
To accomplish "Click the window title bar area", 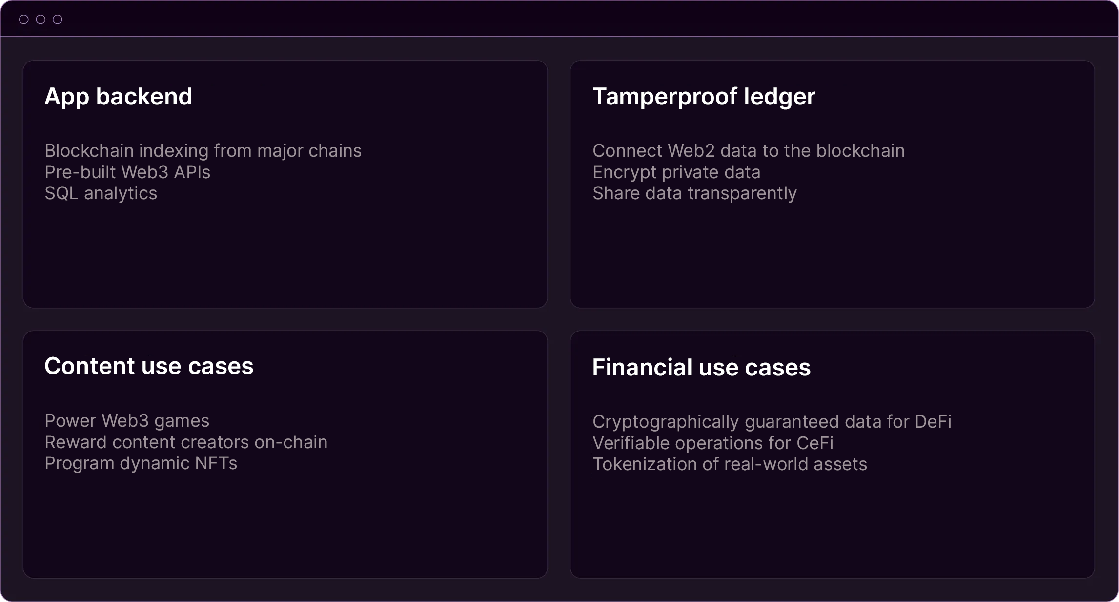I will click(559, 19).
